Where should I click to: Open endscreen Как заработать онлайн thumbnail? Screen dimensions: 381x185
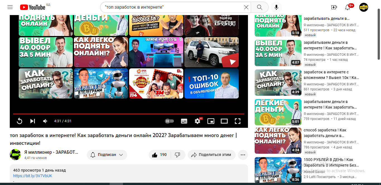click(46, 83)
